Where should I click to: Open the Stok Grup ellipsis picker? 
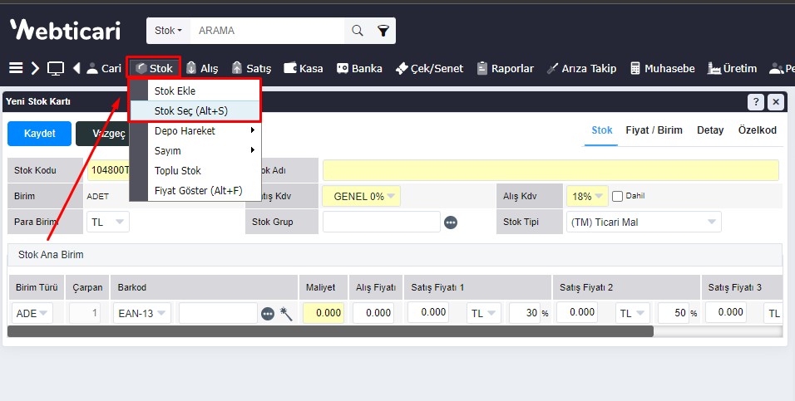click(x=451, y=223)
